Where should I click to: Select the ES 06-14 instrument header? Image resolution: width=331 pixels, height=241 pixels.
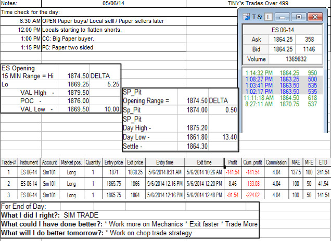pos(283,30)
